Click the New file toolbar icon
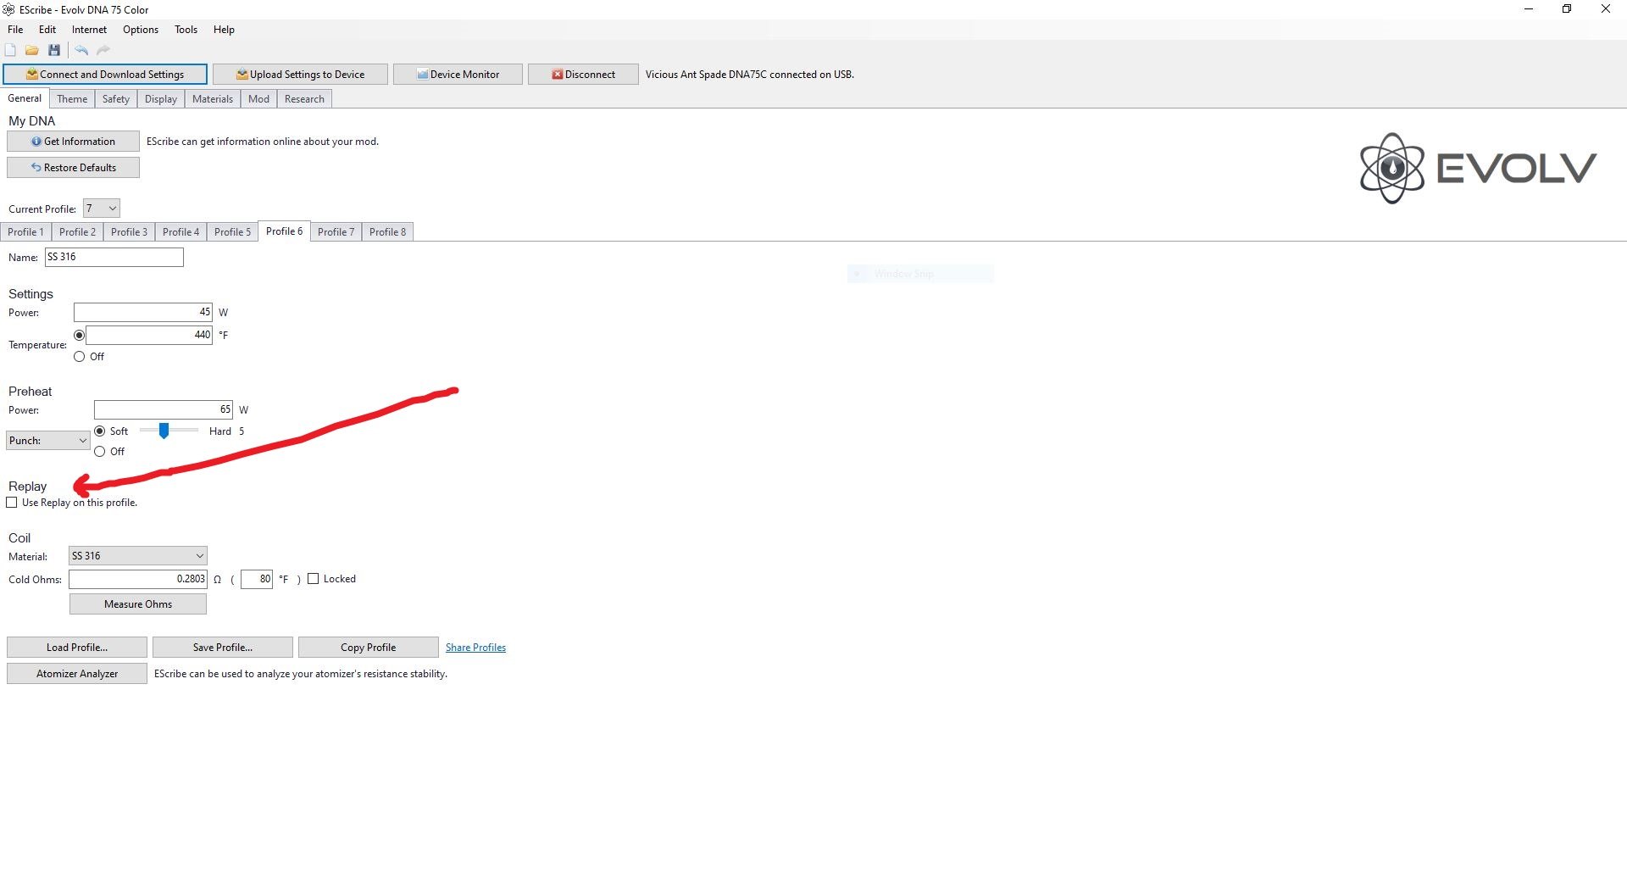The height and width of the screenshot is (890, 1627). (10, 51)
